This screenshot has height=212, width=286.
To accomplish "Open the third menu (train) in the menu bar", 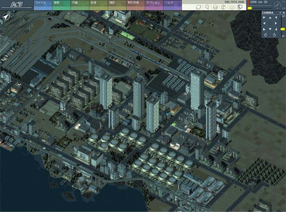I will [80, 5].
